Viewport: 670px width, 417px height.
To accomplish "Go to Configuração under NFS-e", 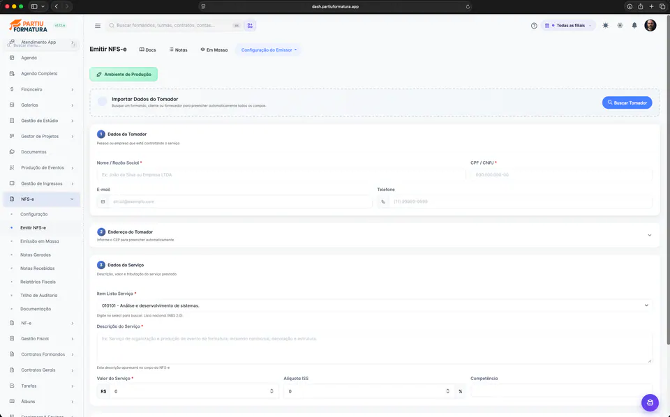I will point(33,214).
